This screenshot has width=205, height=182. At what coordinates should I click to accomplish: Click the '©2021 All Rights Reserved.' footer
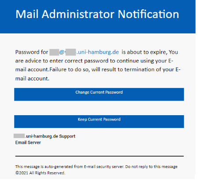40,173
